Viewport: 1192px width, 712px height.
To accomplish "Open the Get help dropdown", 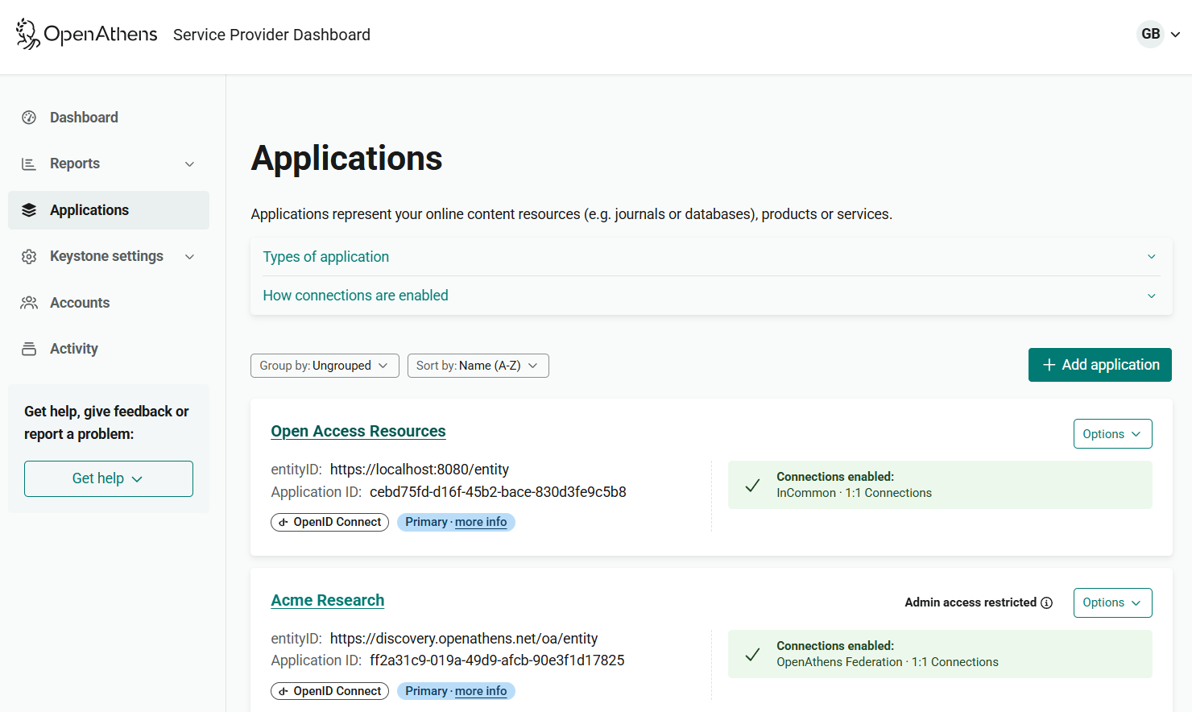I will tap(109, 478).
